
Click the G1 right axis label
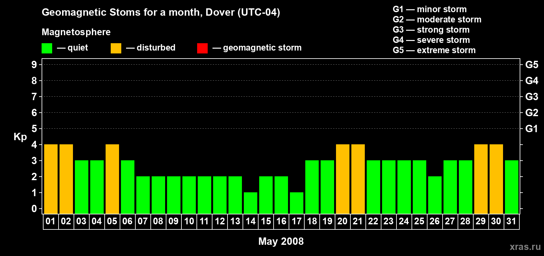(532, 129)
